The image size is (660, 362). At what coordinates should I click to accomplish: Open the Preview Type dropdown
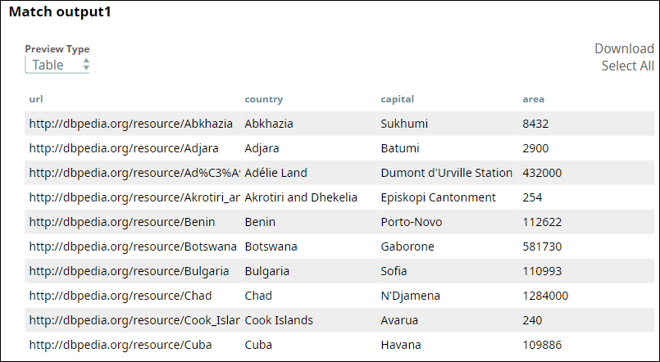[57, 65]
